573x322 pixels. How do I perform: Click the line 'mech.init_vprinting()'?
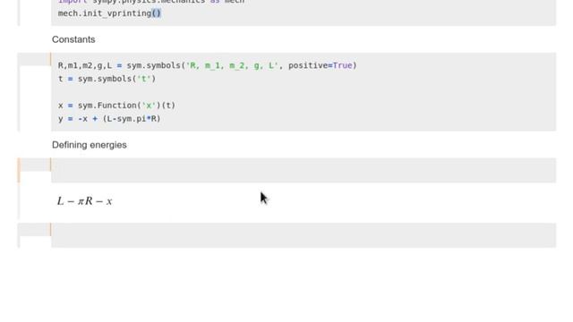[x=109, y=13]
